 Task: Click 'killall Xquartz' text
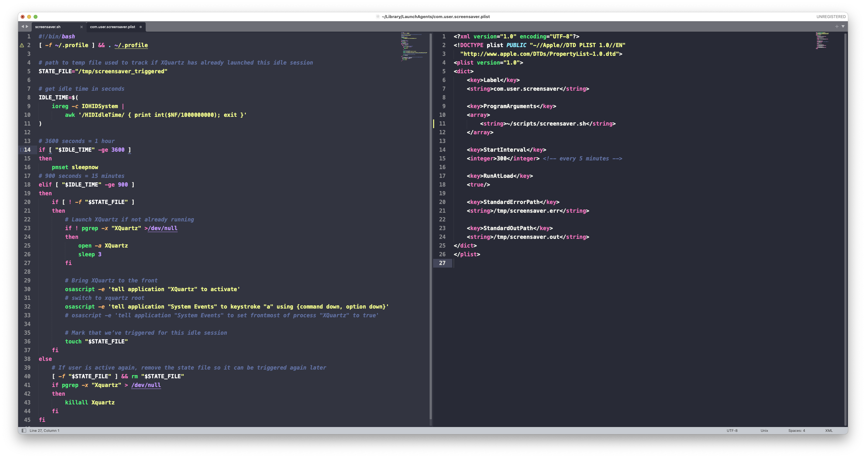pyautogui.click(x=90, y=402)
